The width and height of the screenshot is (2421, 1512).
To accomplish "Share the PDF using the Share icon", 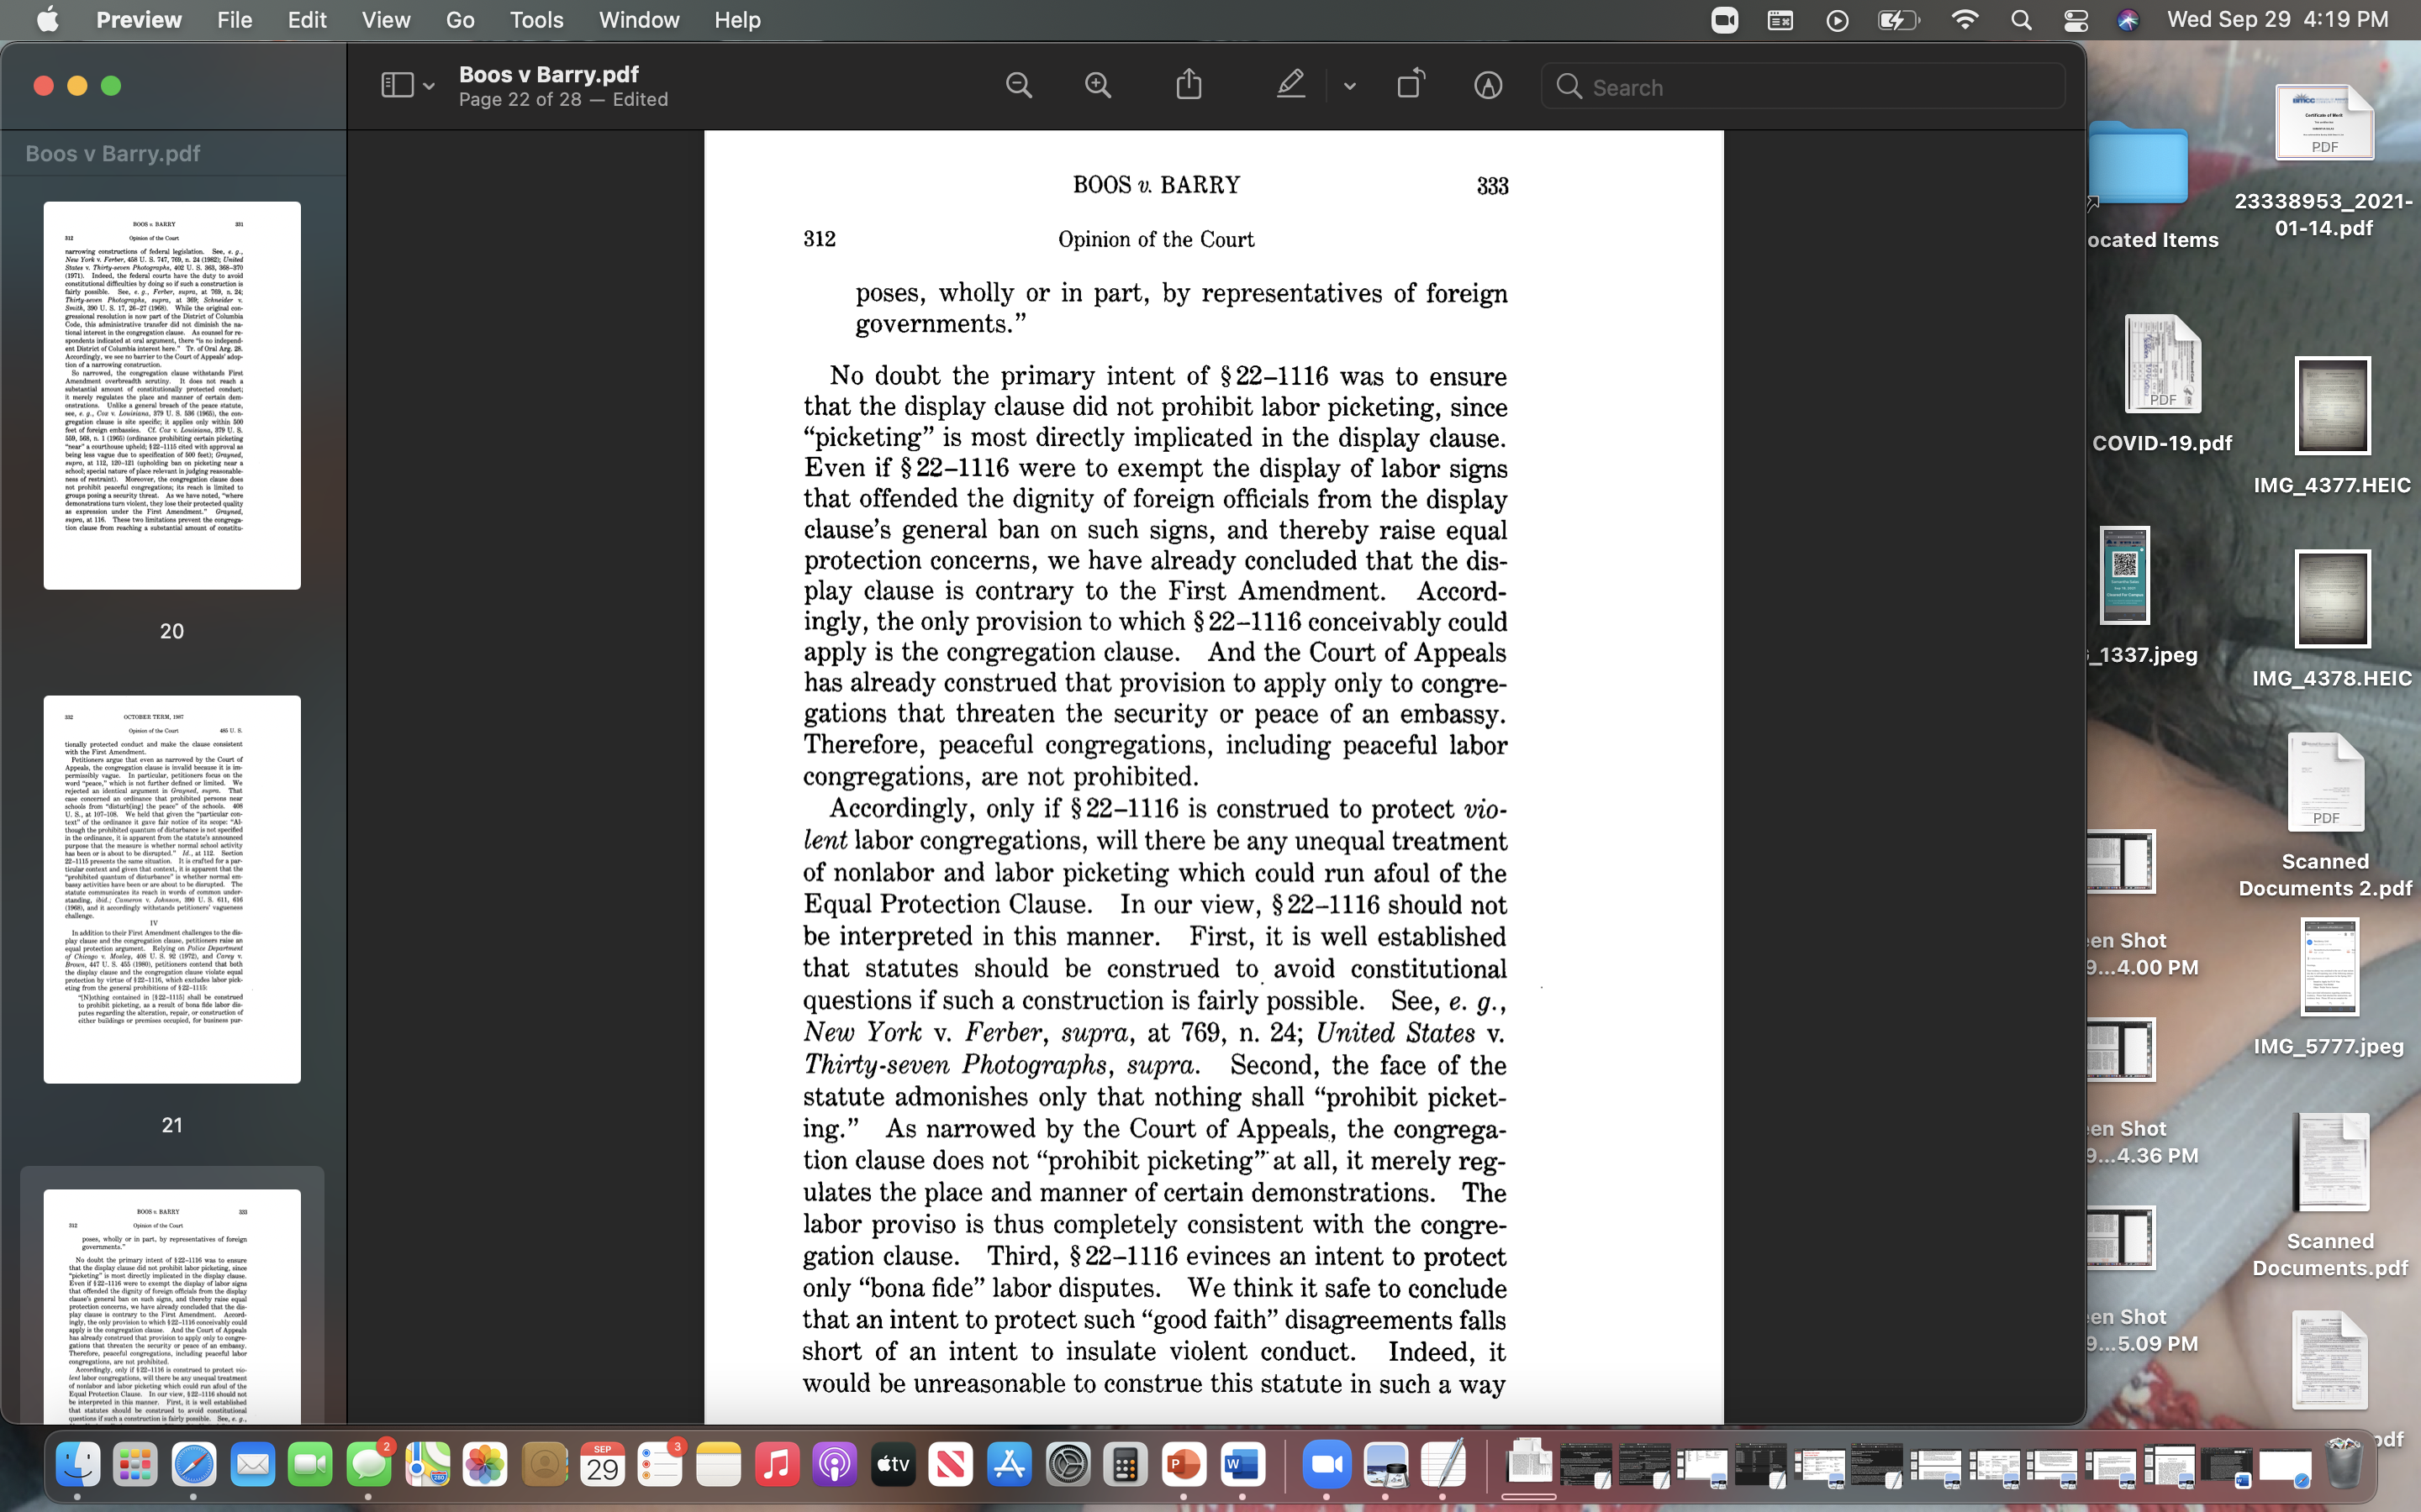I will 1188,84.
